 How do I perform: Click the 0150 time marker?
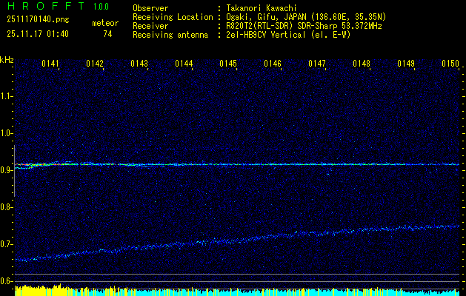[450, 64]
